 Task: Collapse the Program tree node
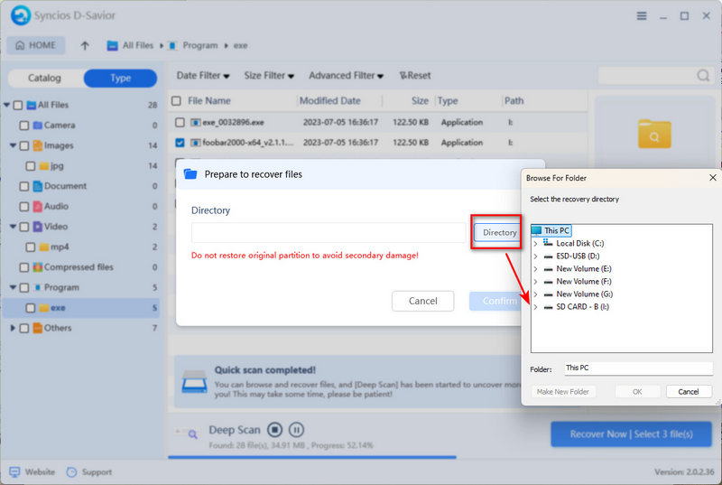pyautogui.click(x=13, y=287)
